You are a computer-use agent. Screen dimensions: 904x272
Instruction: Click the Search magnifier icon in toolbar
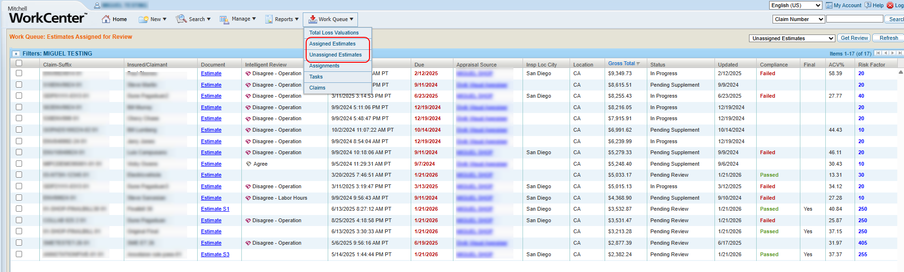pyautogui.click(x=181, y=19)
